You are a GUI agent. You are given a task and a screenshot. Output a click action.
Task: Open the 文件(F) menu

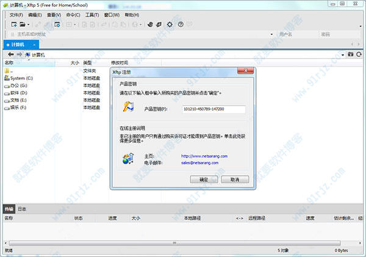pos(17,14)
